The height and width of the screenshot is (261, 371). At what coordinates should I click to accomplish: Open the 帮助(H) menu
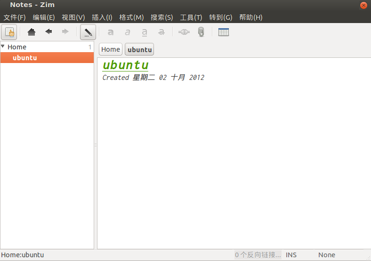click(251, 17)
